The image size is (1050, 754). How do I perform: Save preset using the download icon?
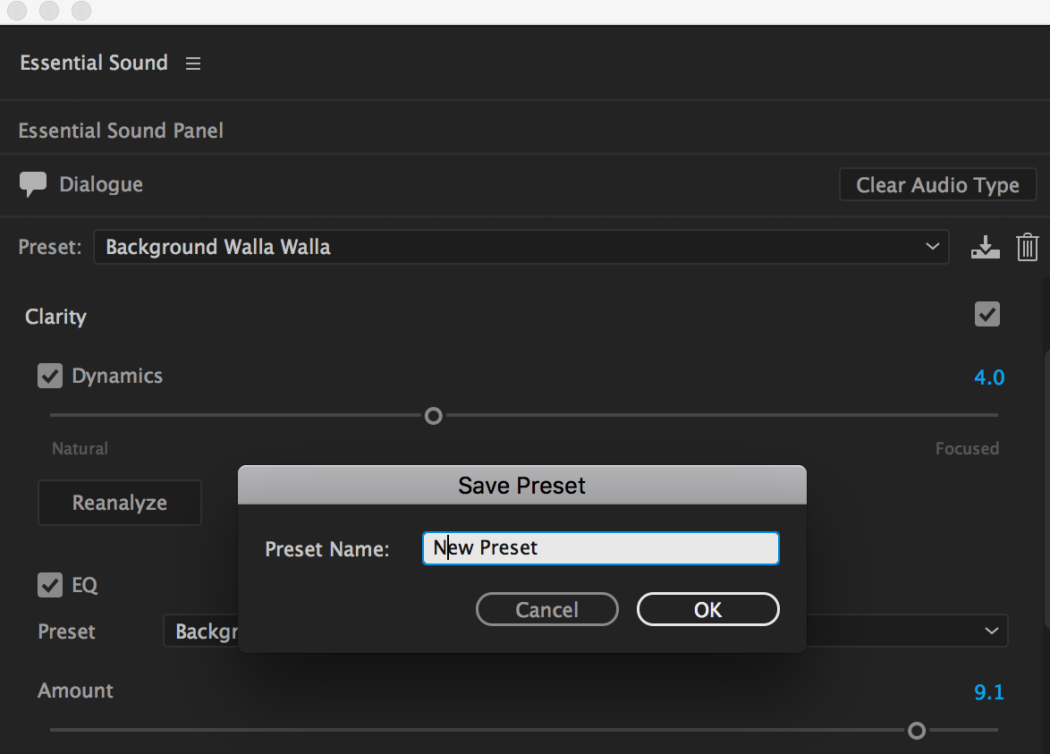[985, 247]
